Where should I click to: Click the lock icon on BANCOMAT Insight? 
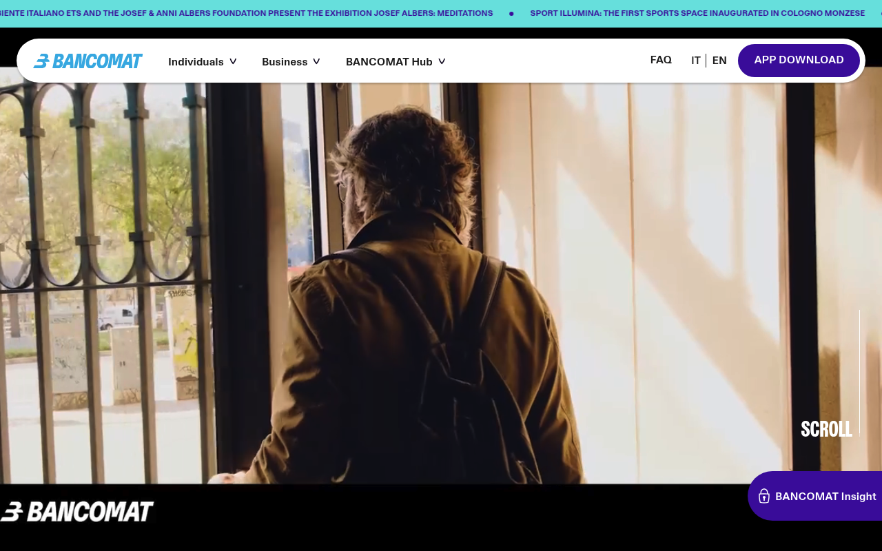(x=764, y=496)
